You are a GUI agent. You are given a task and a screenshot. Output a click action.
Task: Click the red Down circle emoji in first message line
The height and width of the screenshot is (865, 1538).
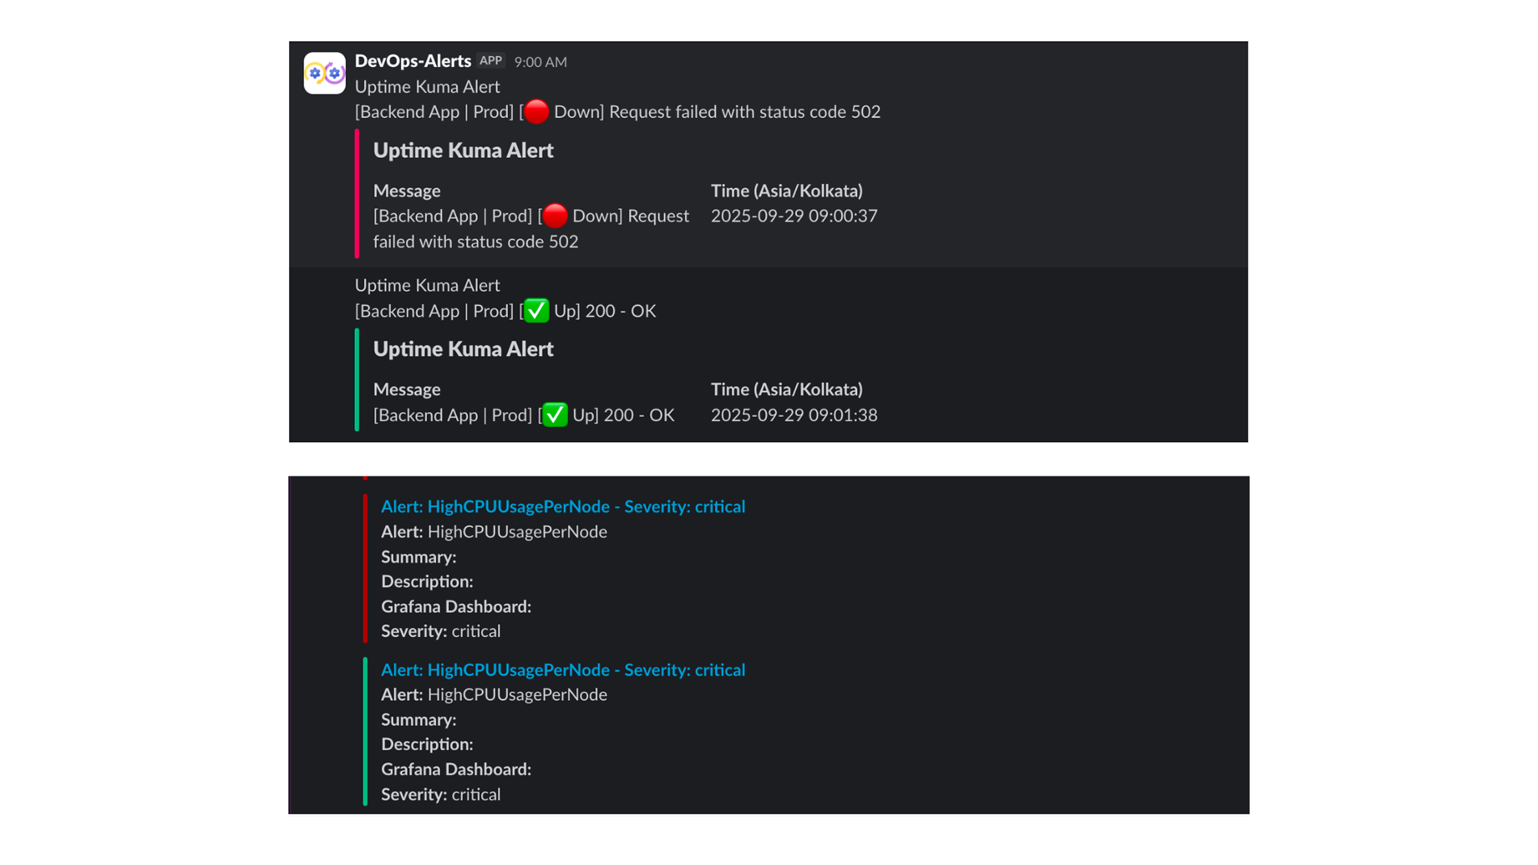point(537,111)
